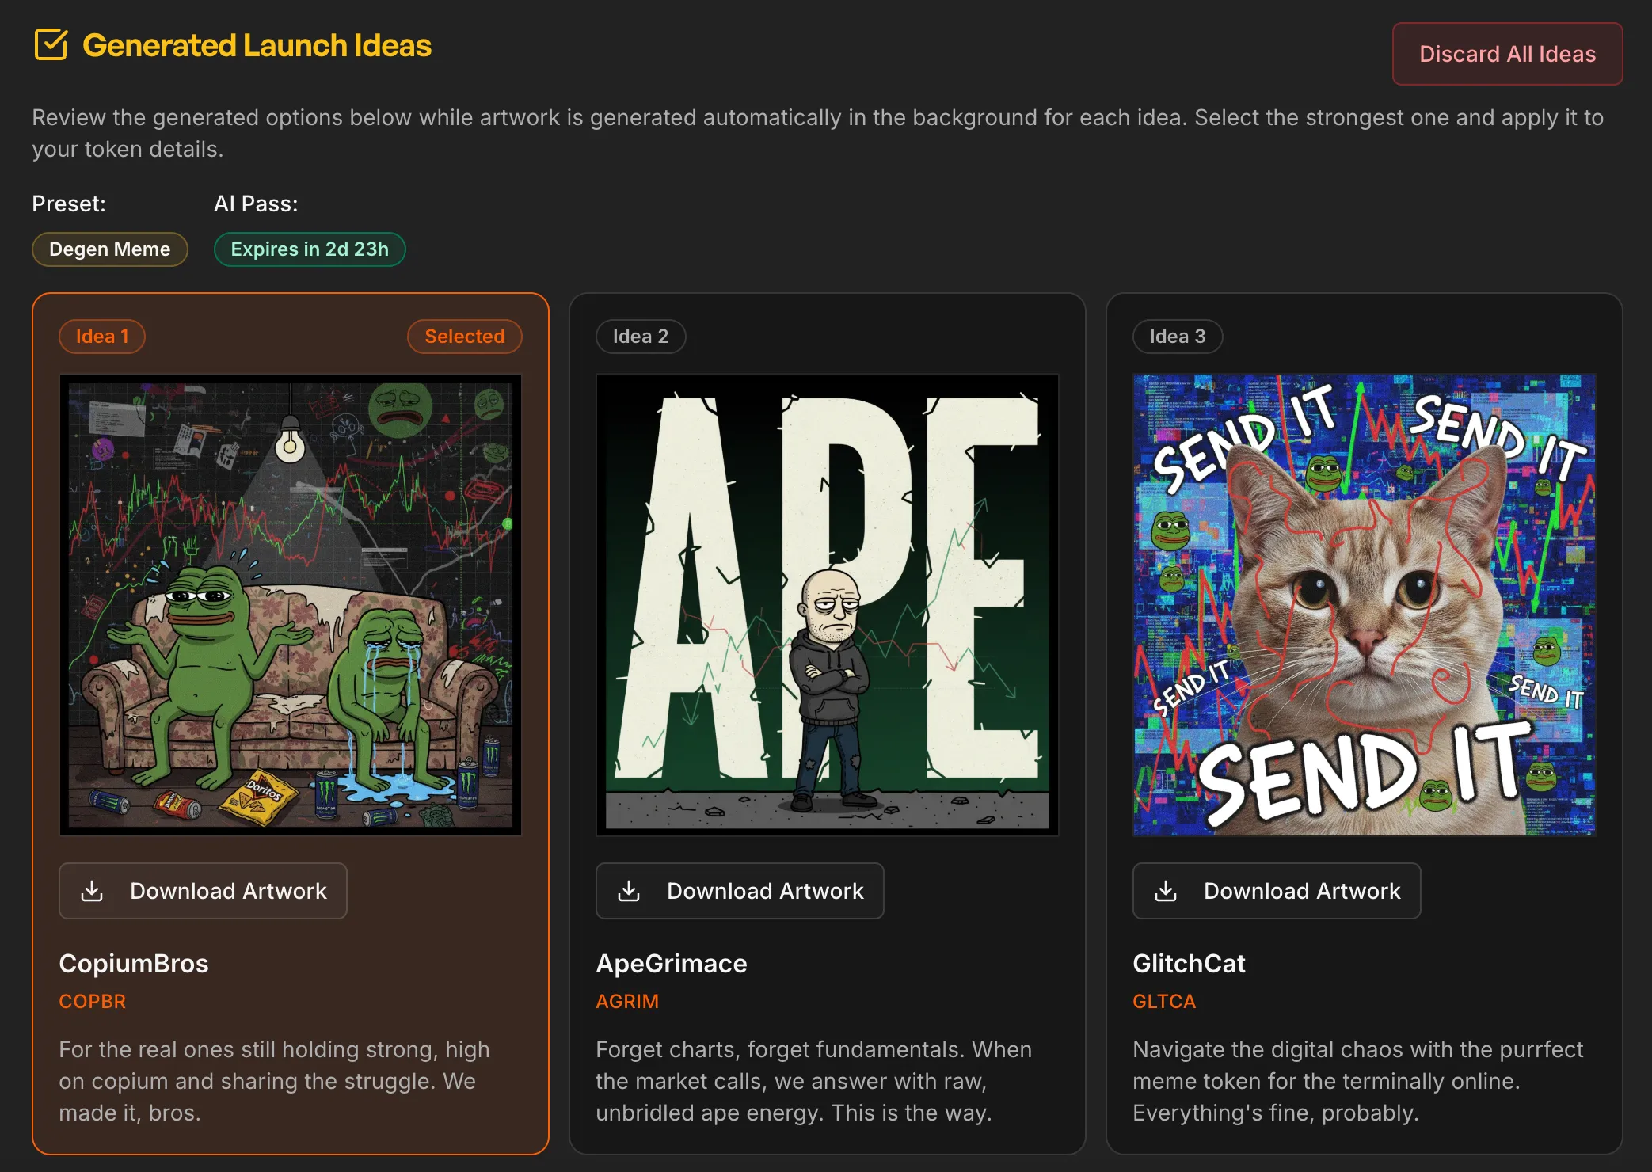Select the ApeGrimace idea title

click(671, 964)
